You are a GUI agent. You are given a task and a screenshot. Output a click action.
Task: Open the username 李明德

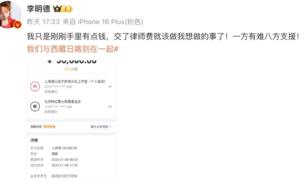[x=38, y=9]
